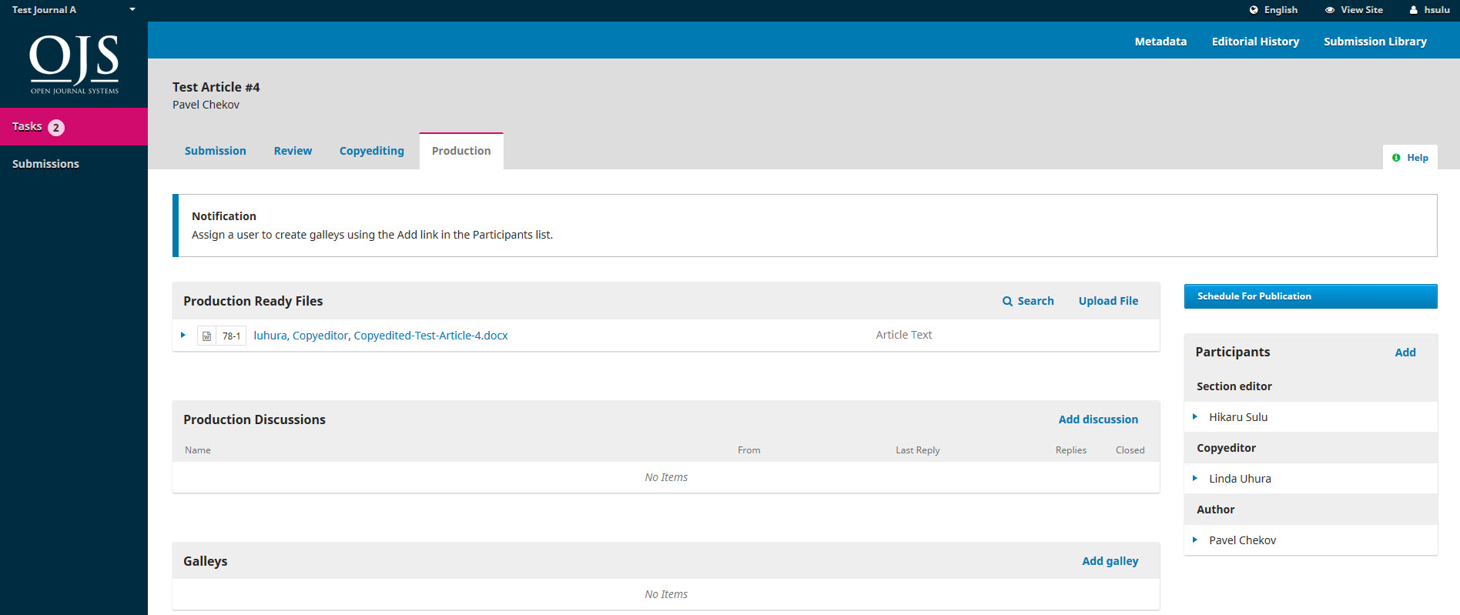1460x615 pixels.
Task: Click Add discussion link
Action: 1098,419
